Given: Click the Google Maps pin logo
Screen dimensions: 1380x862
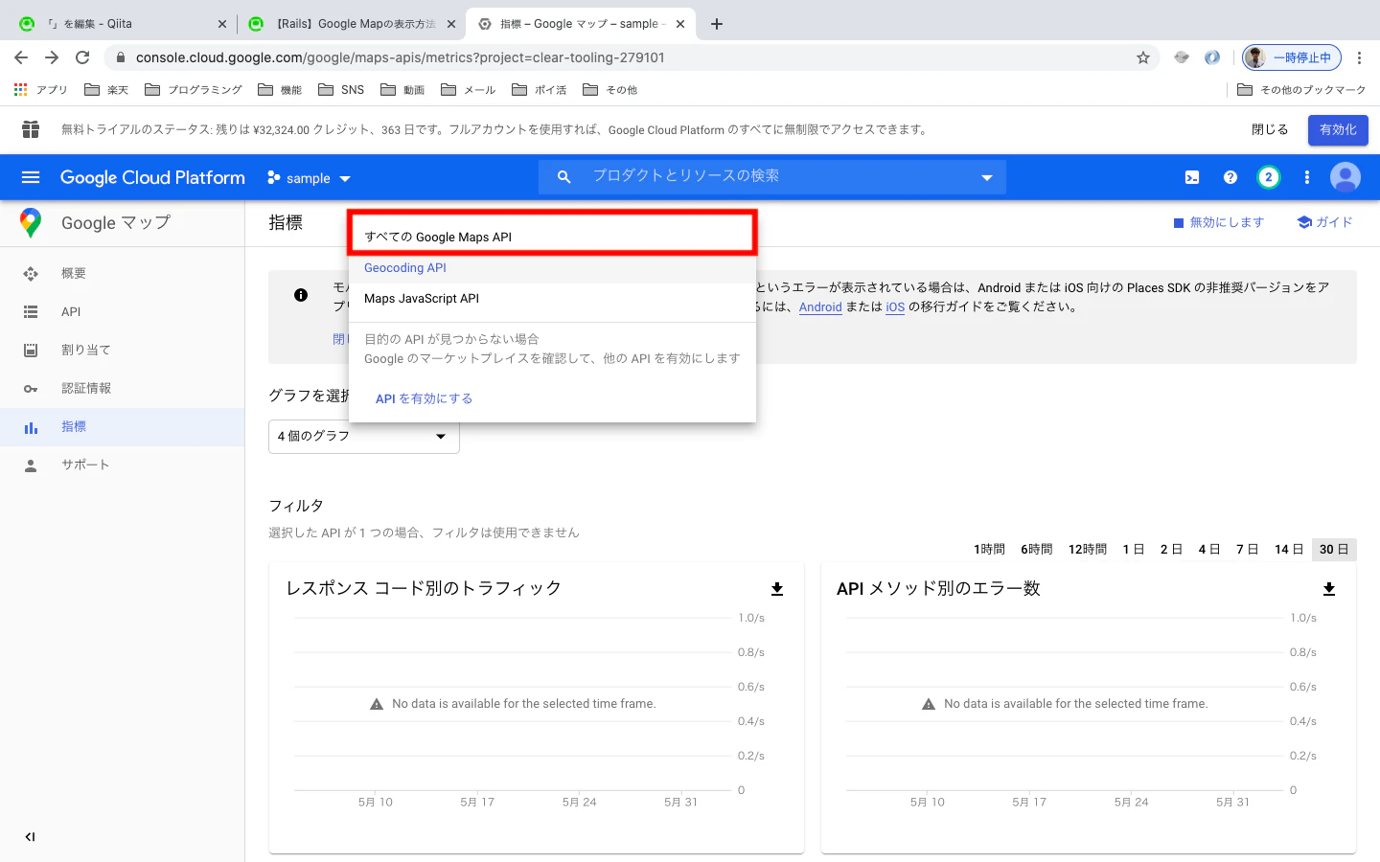Looking at the screenshot, I should pyautogui.click(x=31, y=223).
